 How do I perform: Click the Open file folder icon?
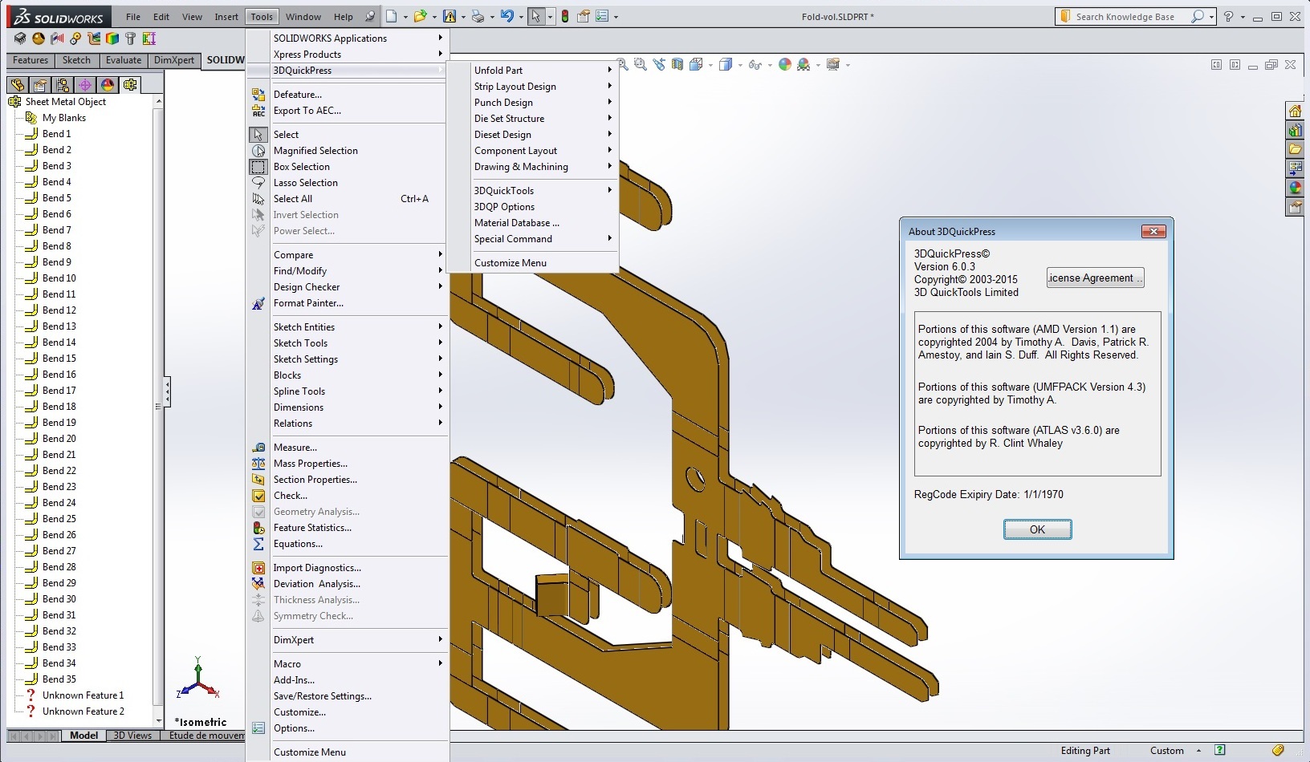coord(420,16)
